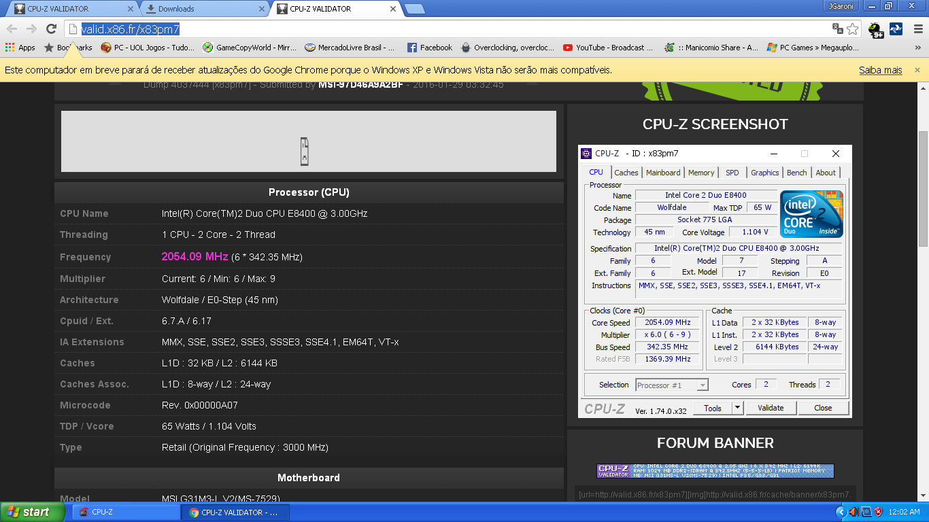
Task: Click the scrollbar up arrow
Action: click(x=924, y=88)
